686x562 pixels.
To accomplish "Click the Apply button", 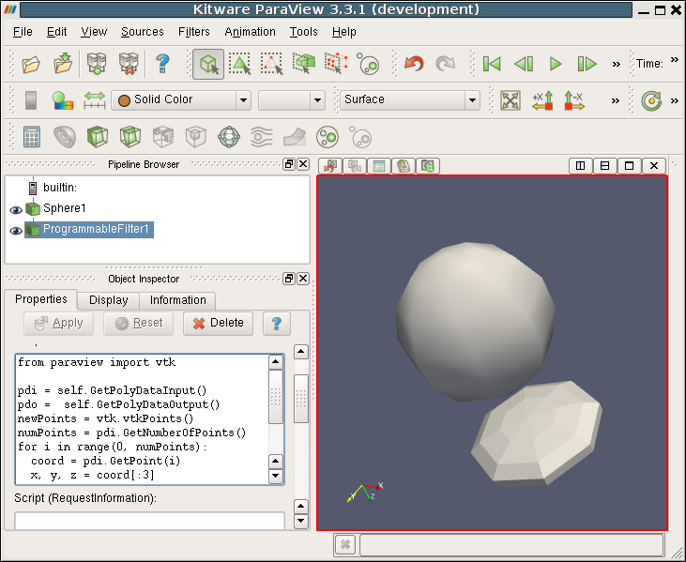I will (58, 323).
